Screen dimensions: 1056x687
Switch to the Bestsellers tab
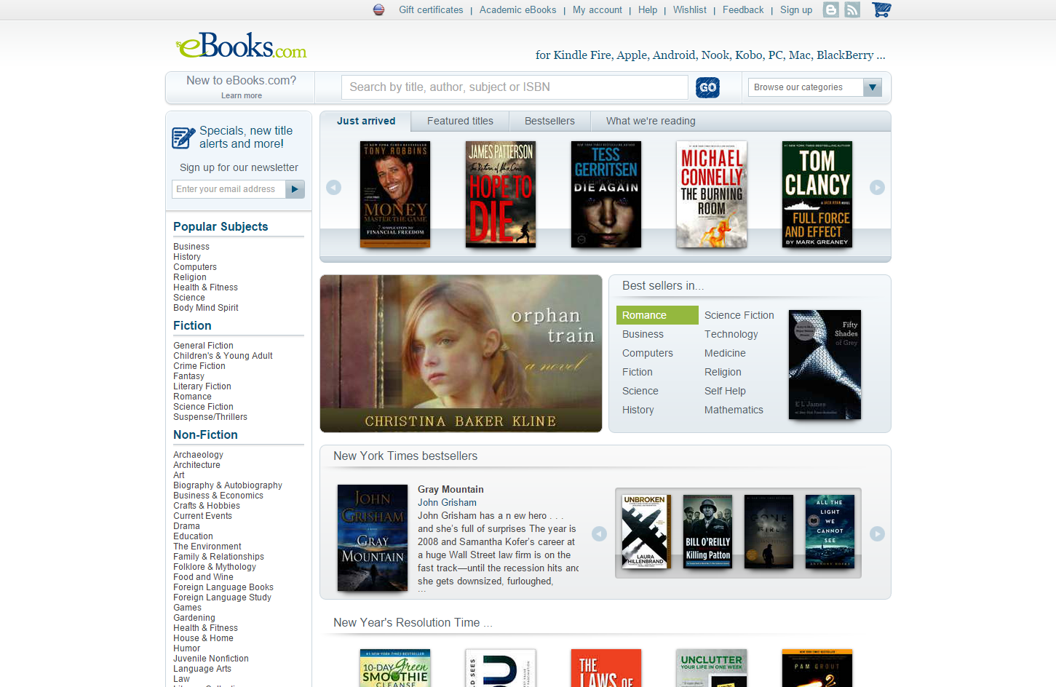[549, 121]
